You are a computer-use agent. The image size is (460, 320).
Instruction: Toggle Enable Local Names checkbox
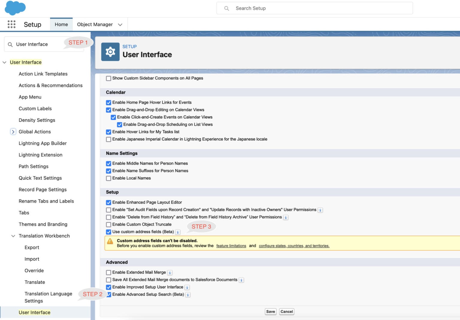click(108, 178)
